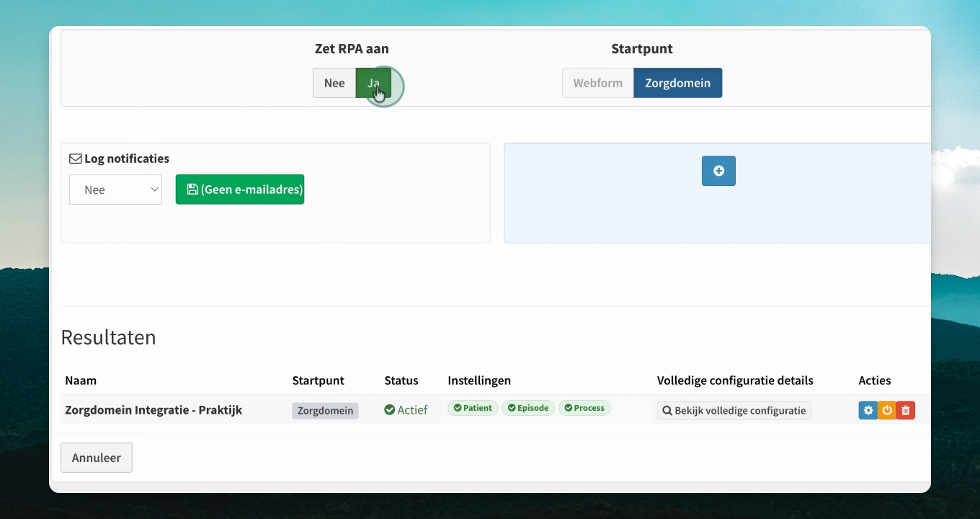This screenshot has width=980, height=519.
Task: Open settings gear for Zorgdomein Integratie row
Action: tap(868, 410)
